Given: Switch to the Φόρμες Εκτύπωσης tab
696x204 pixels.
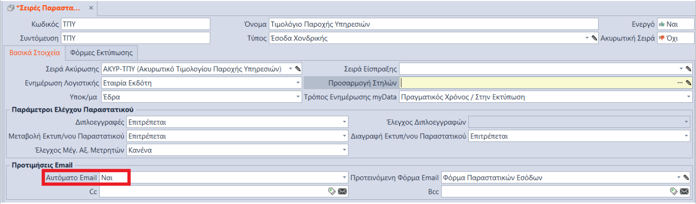Looking at the screenshot, I should tap(101, 53).
